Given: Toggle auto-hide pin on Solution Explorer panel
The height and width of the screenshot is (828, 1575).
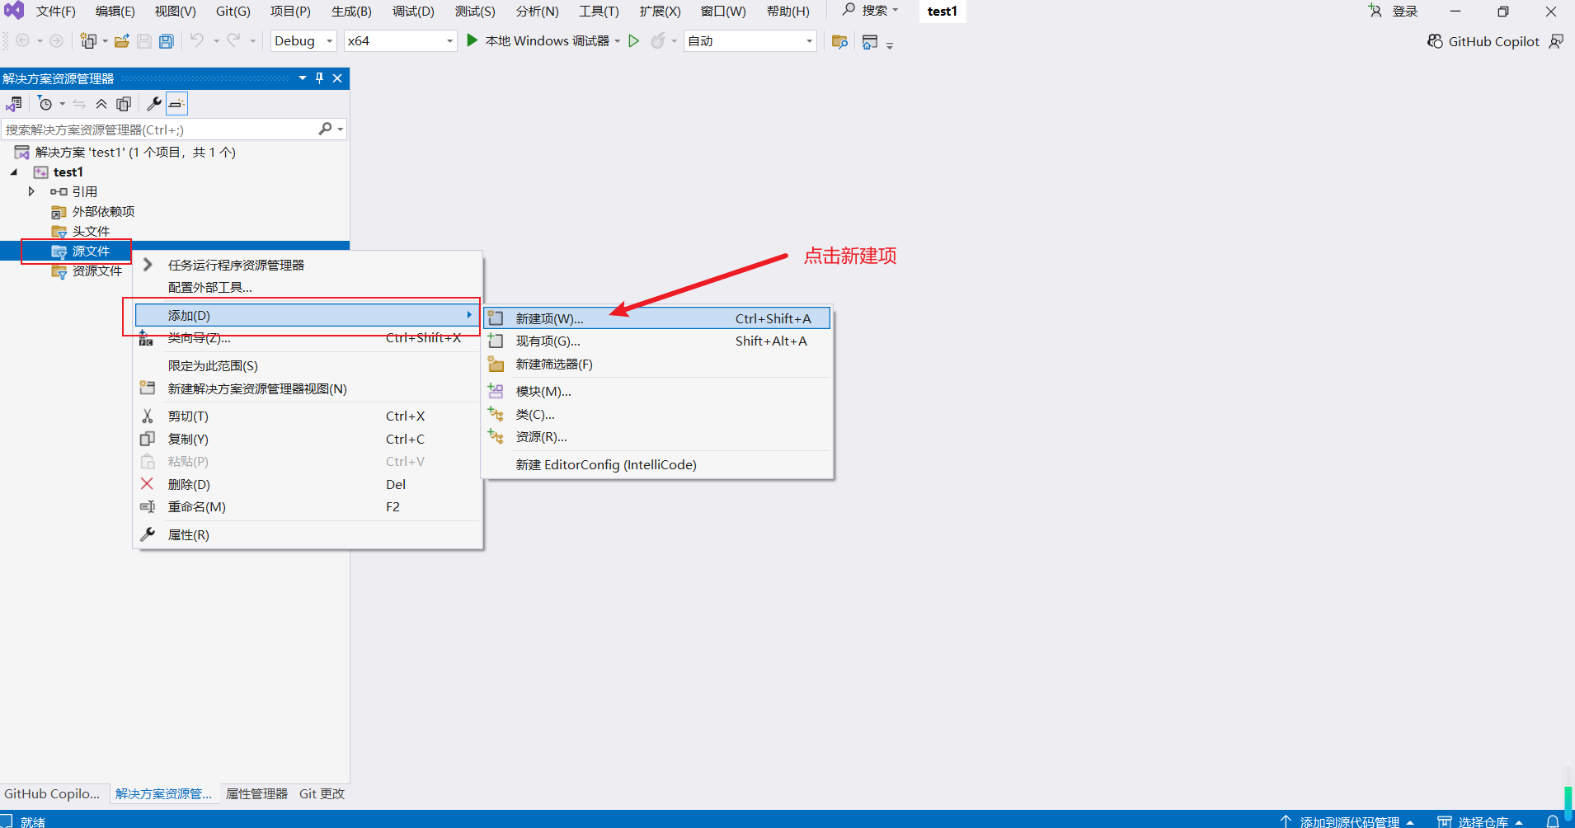Looking at the screenshot, I should tap(320, 78).
